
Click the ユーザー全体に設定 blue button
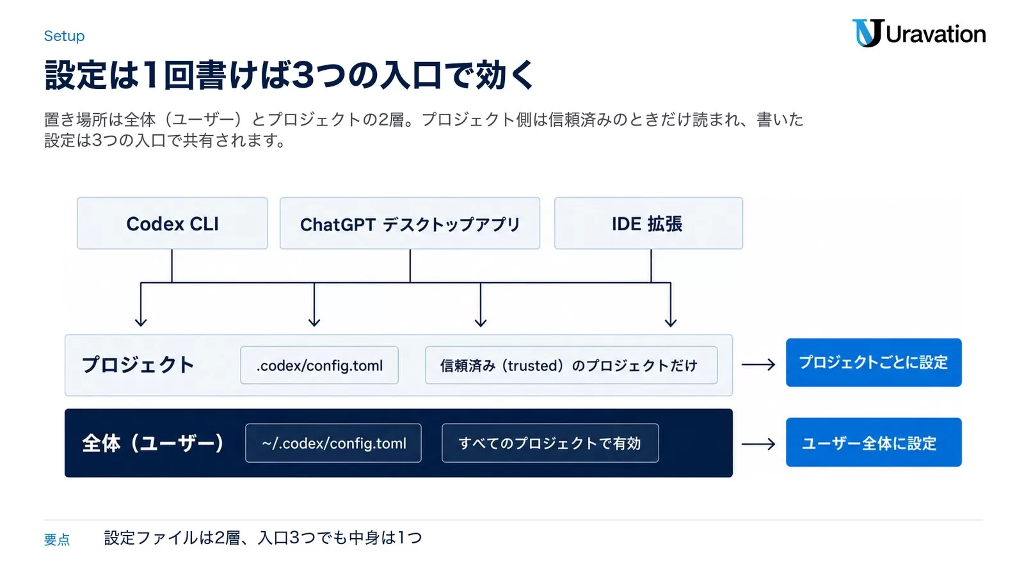(874, 442)
